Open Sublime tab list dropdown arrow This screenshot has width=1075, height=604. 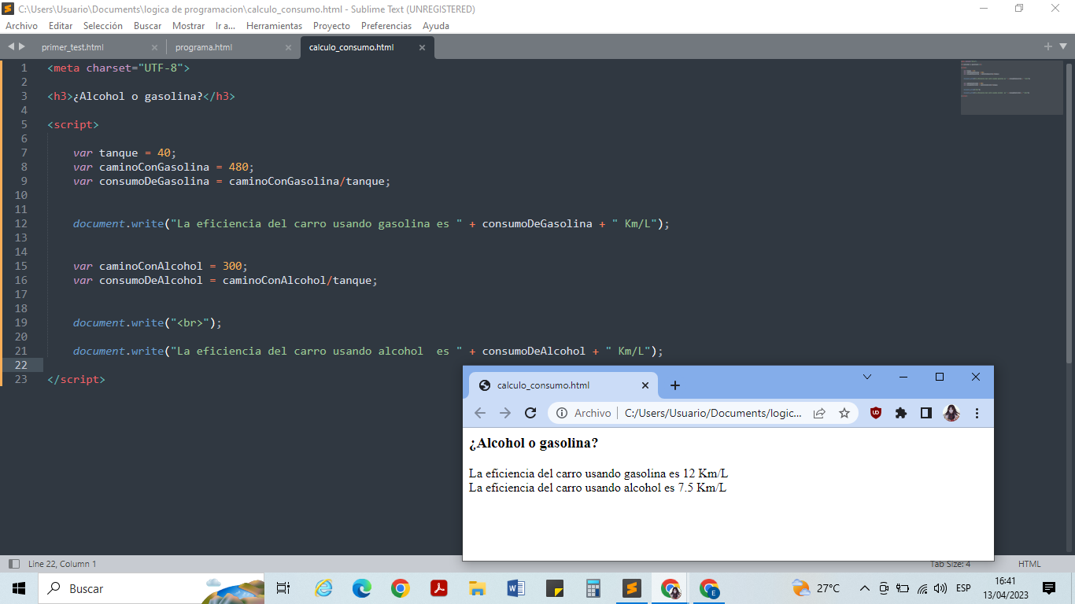[x=1062, y=46]
